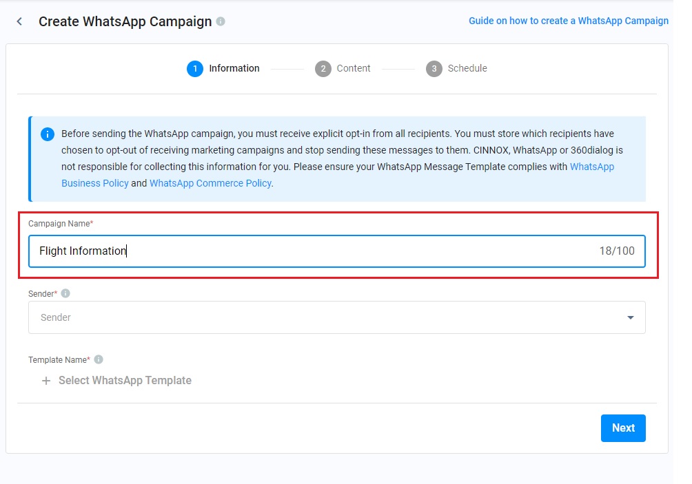Select step 3 Schedule circle
The image size is (692, 484).
pyautogui.click(x=434, y=69)
